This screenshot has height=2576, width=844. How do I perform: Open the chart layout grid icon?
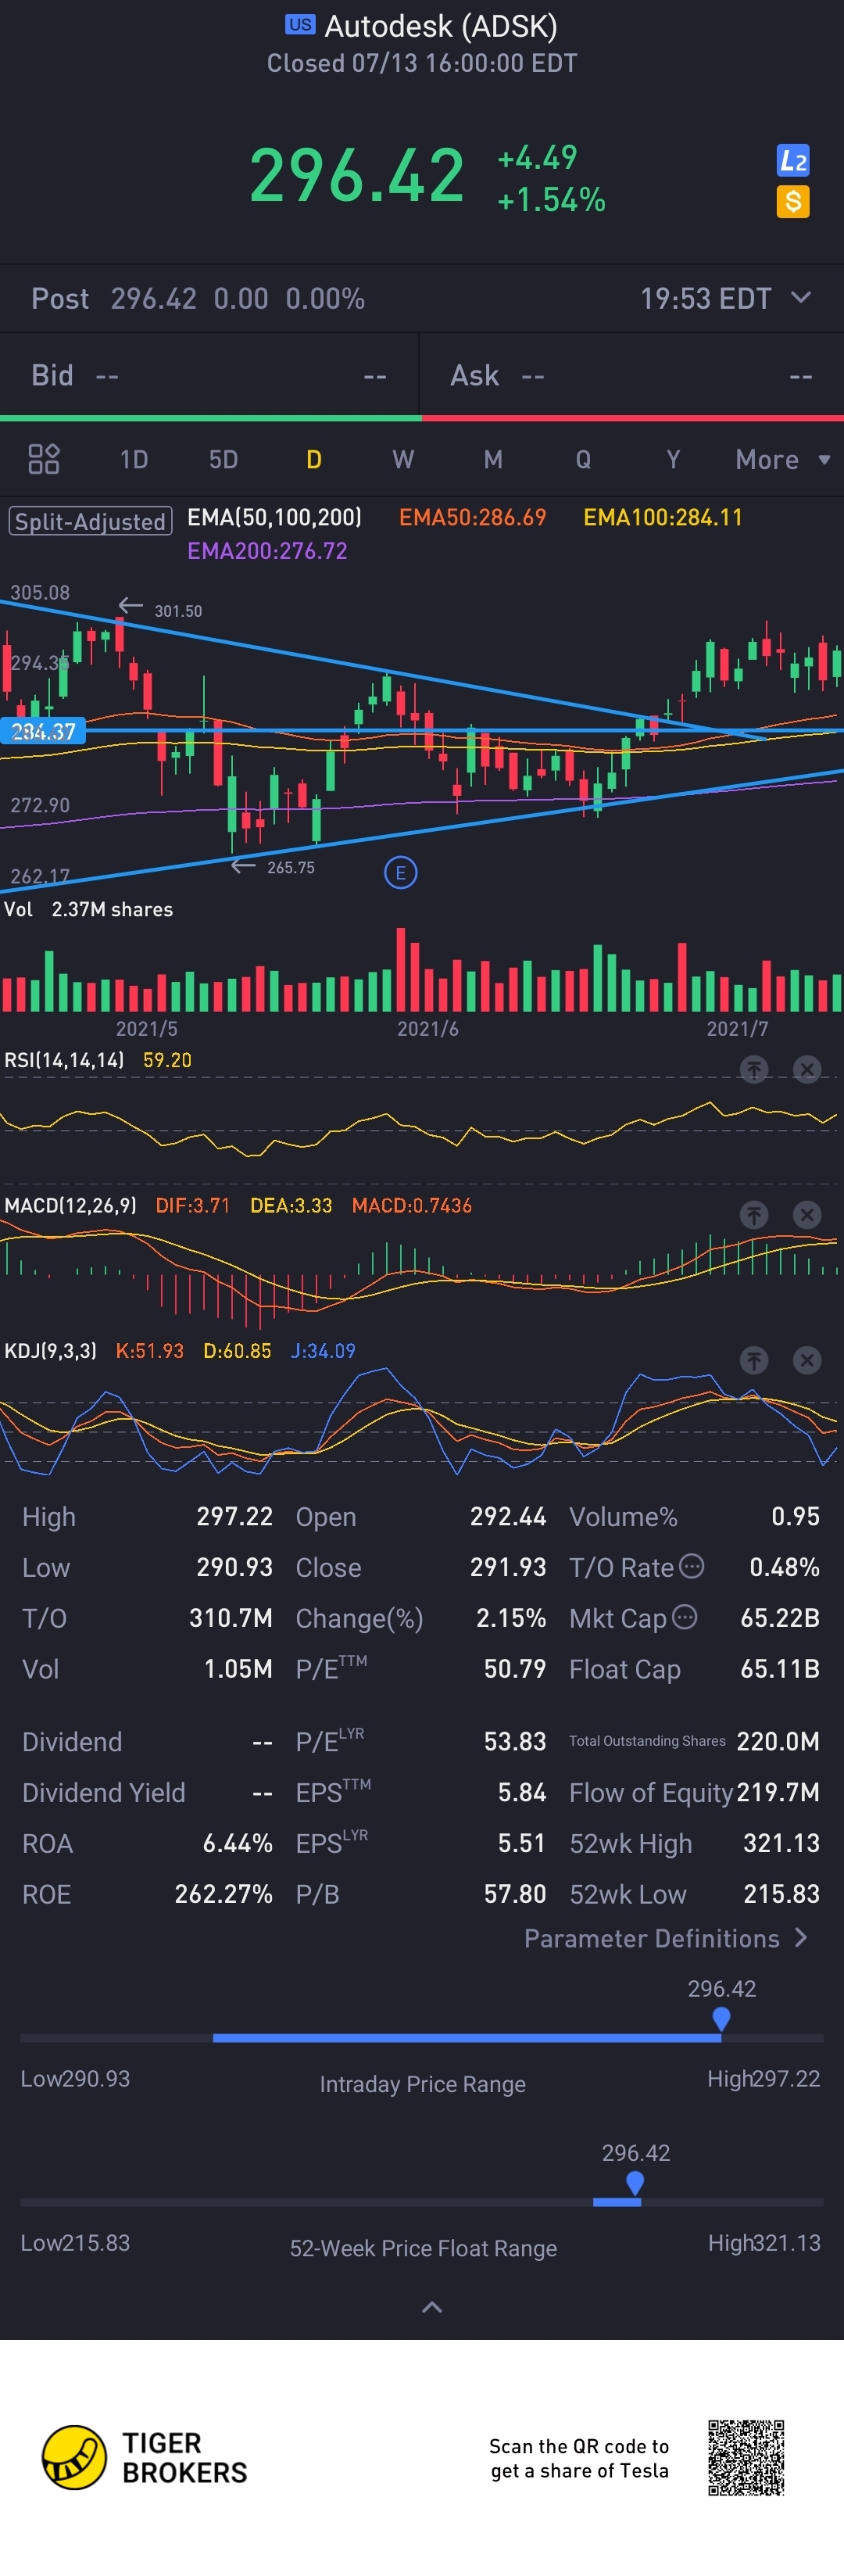[44, 459]
